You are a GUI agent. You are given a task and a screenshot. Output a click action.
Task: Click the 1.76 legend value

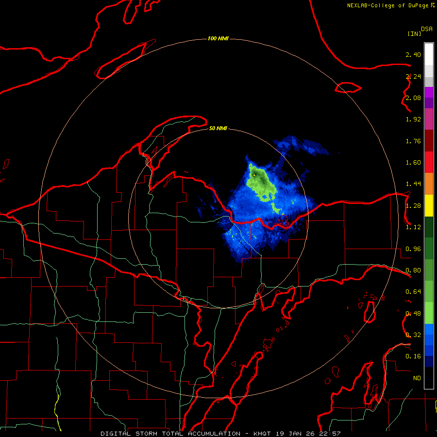tap(413, 141)
